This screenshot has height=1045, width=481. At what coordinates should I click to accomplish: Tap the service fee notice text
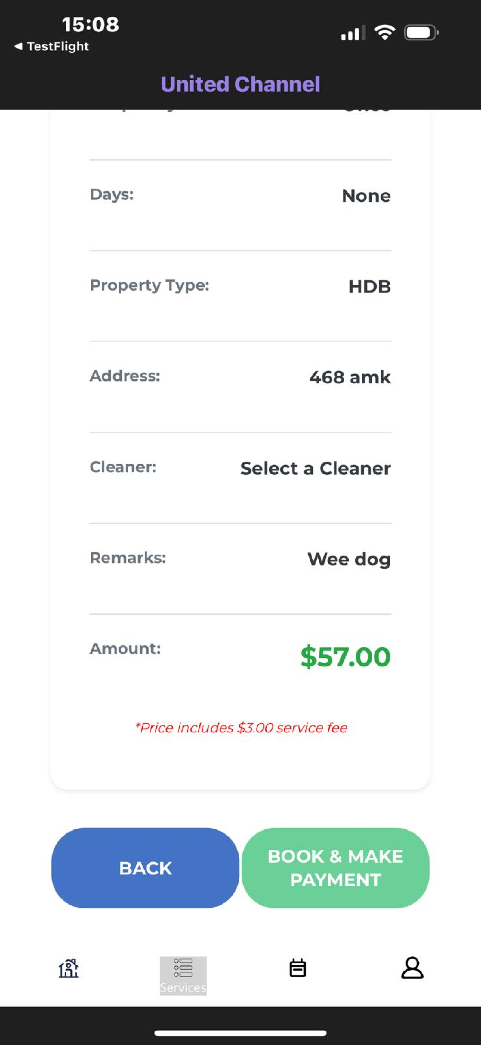[x=241, y=727]
